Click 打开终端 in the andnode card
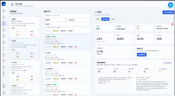175x96 pixels. click(70, 79)
